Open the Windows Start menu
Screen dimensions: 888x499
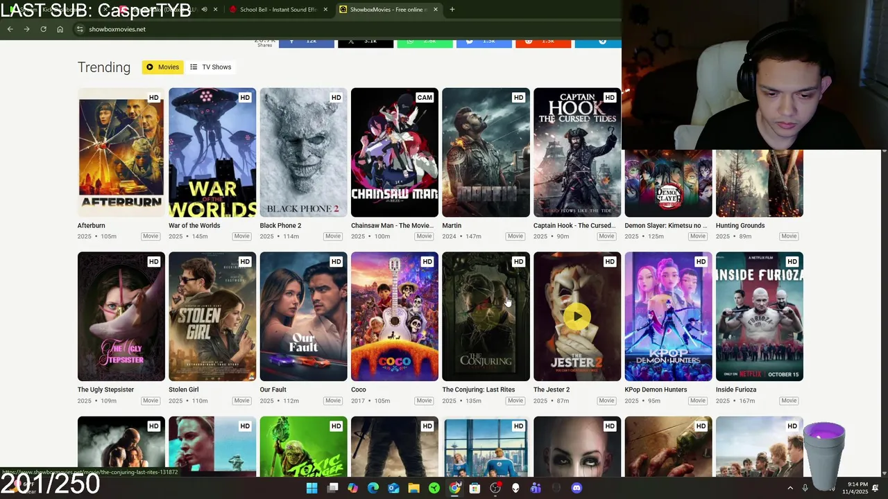coord(312,488)
